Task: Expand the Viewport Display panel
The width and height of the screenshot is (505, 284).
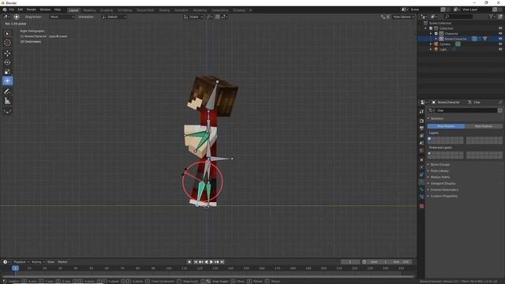Action: (443, 184)
